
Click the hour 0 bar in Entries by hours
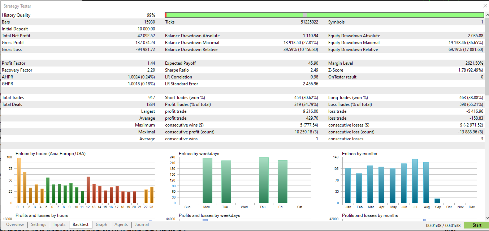[19, 180]
